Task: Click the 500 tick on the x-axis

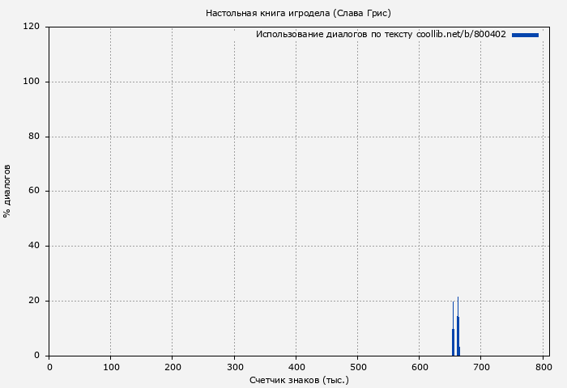Action: point(357,367)
